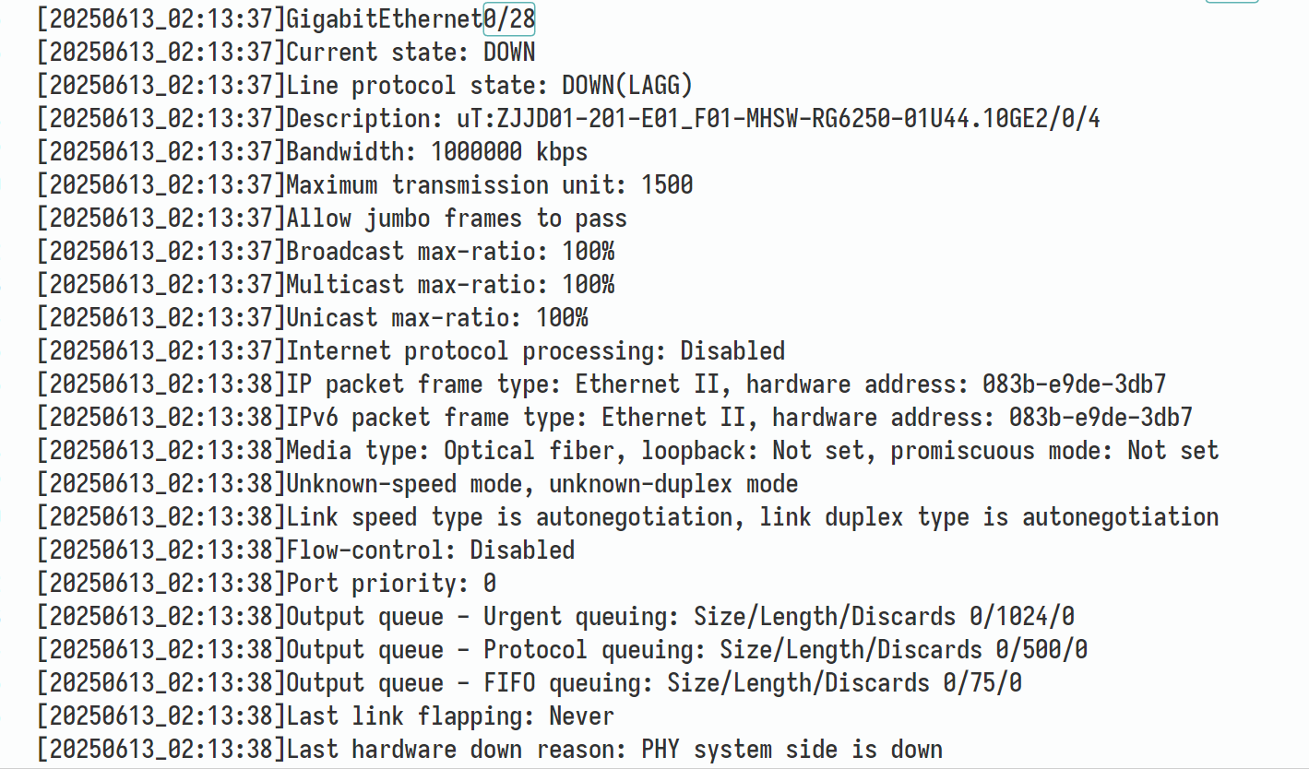This screenshot has width=1309, height=769.
Task: Click the 'Current state: DOWN' line
Action: click(411, 52)
